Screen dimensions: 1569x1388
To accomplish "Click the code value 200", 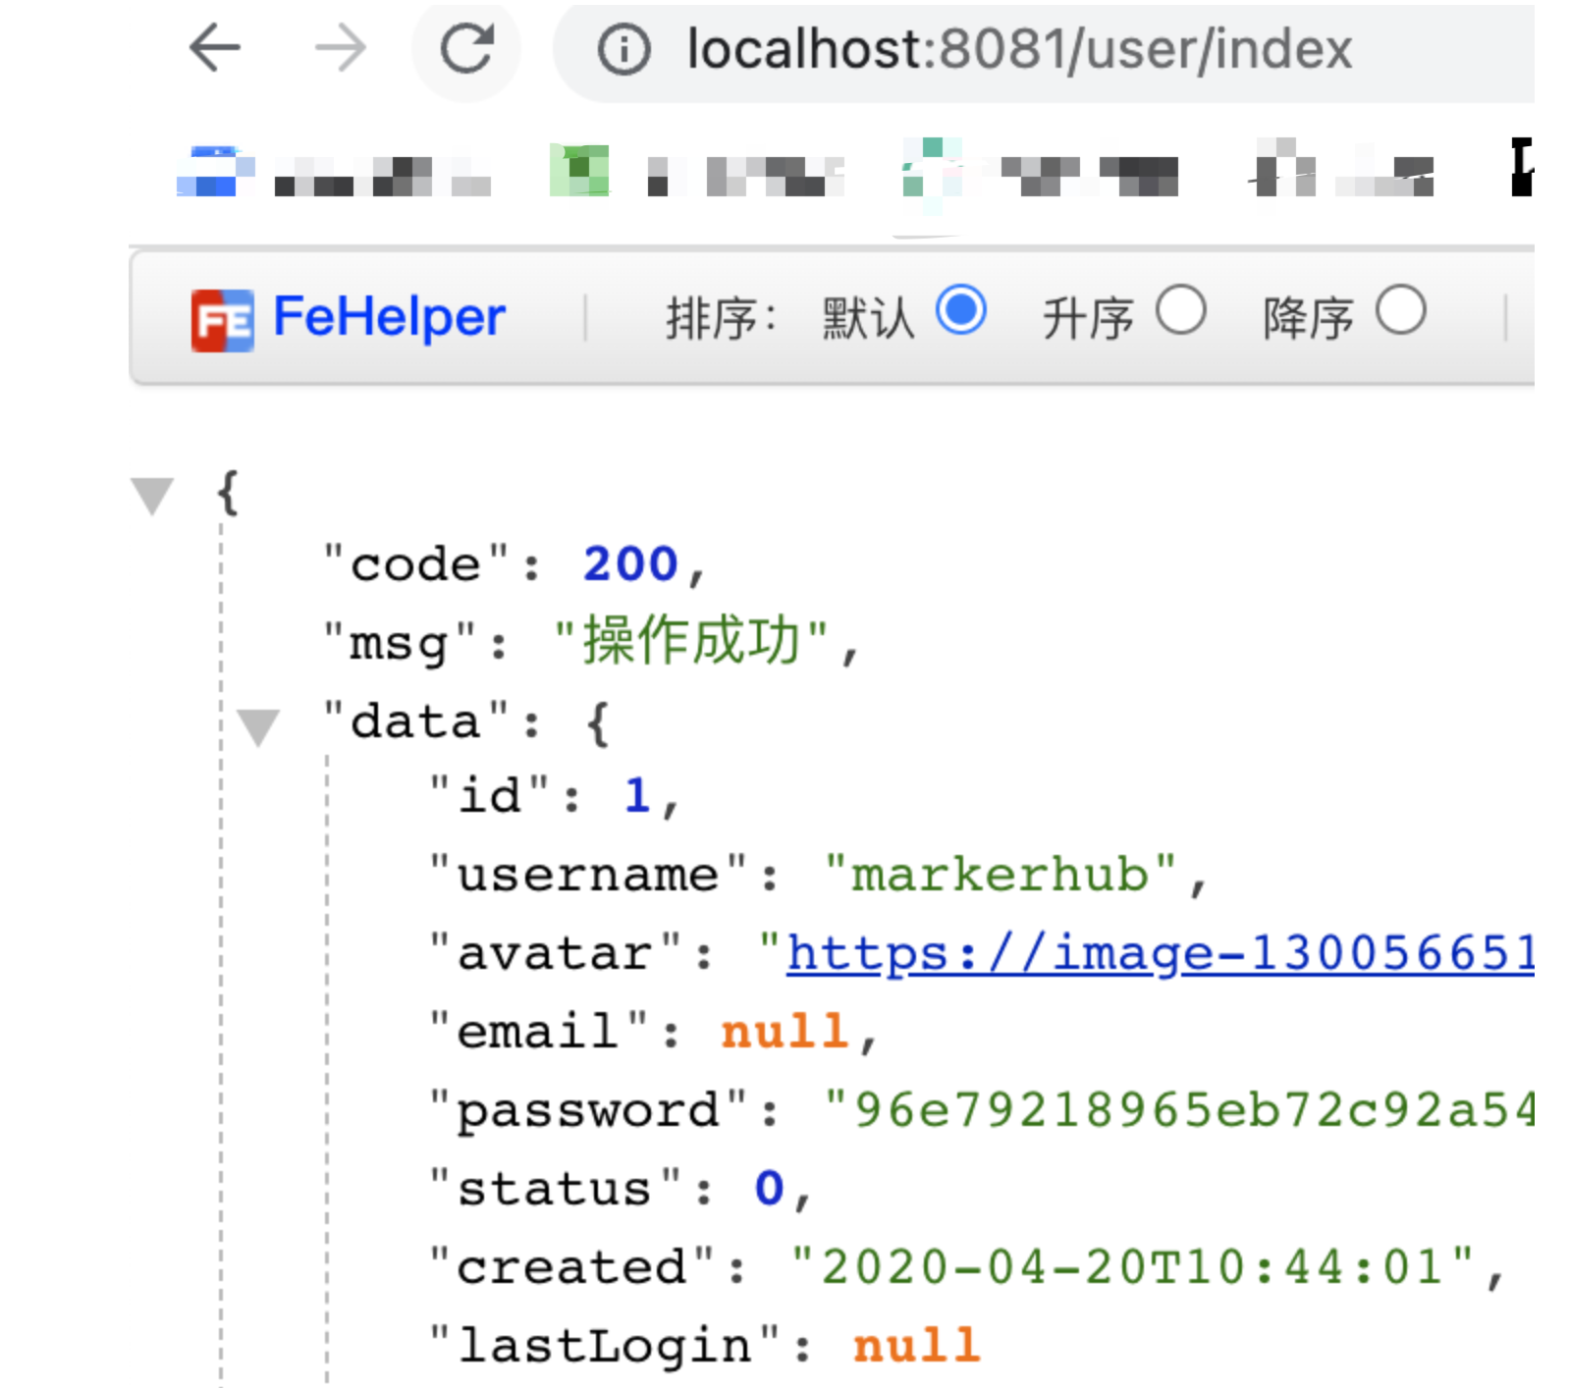I will click(x=630, y=564).
